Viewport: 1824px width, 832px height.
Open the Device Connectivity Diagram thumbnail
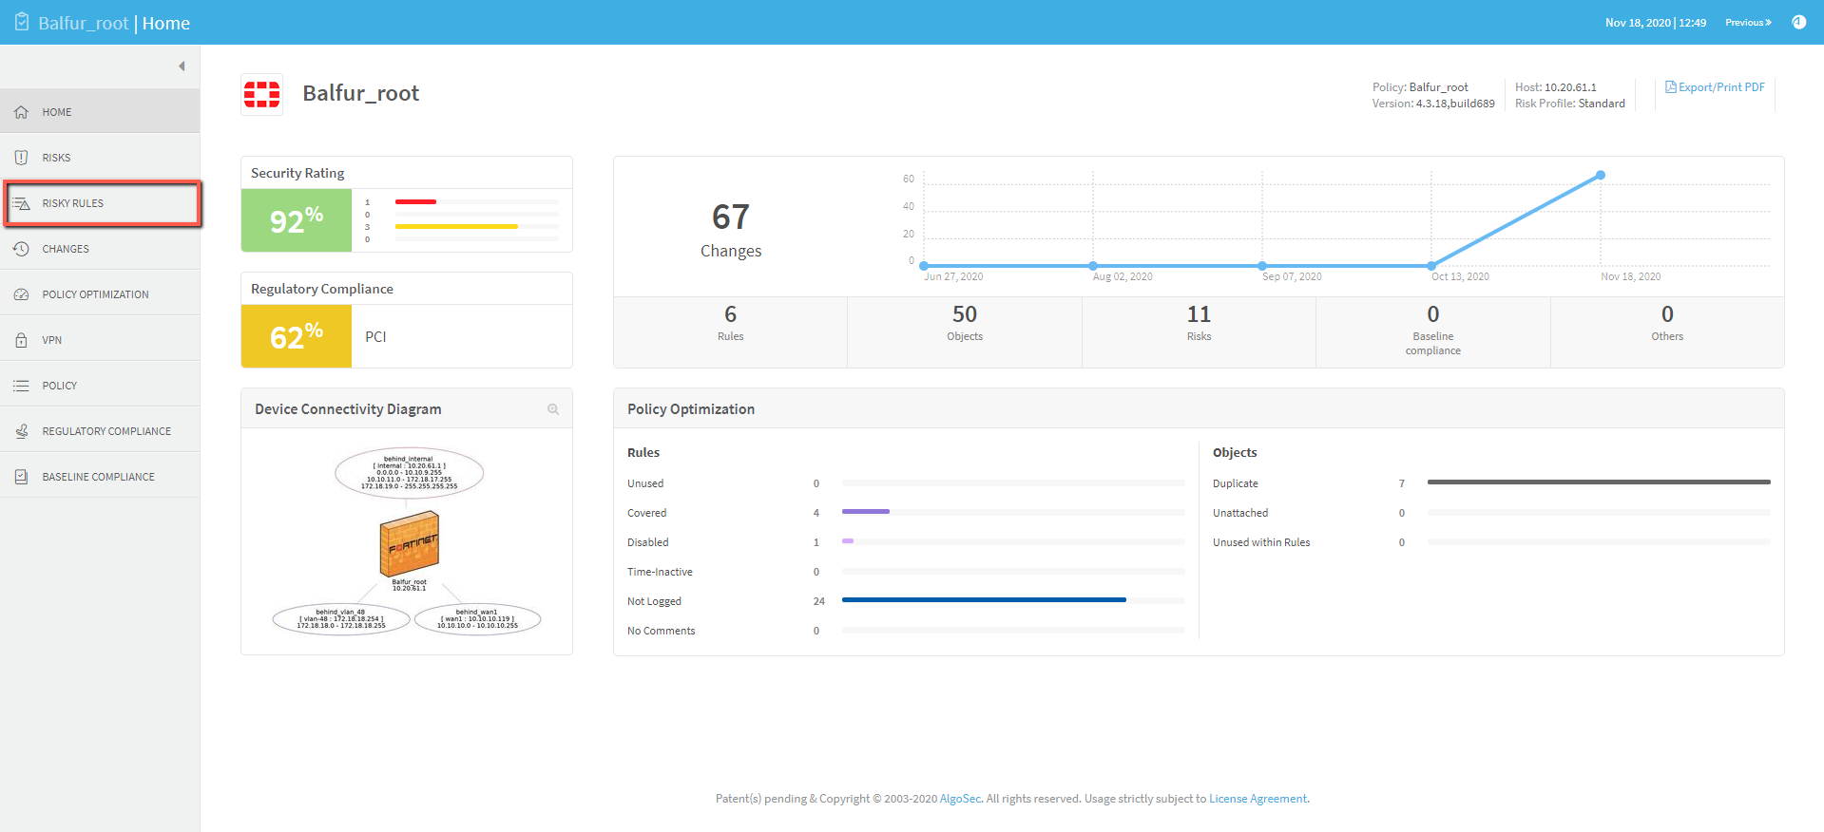point(407,539)
